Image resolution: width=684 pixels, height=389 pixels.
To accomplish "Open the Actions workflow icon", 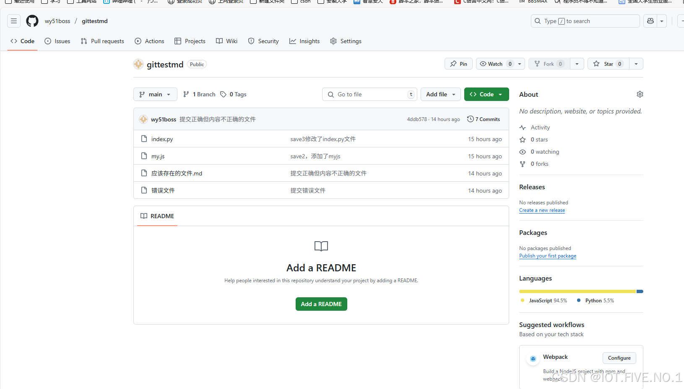I will [138, 41].
